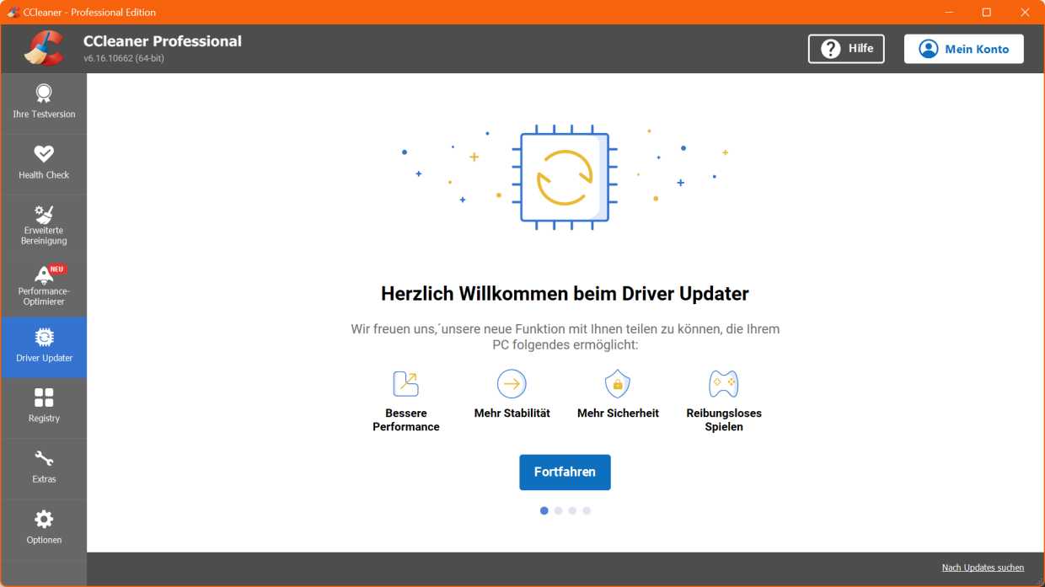
Task: Select the second carousel dot
Action: click(558, 510)
